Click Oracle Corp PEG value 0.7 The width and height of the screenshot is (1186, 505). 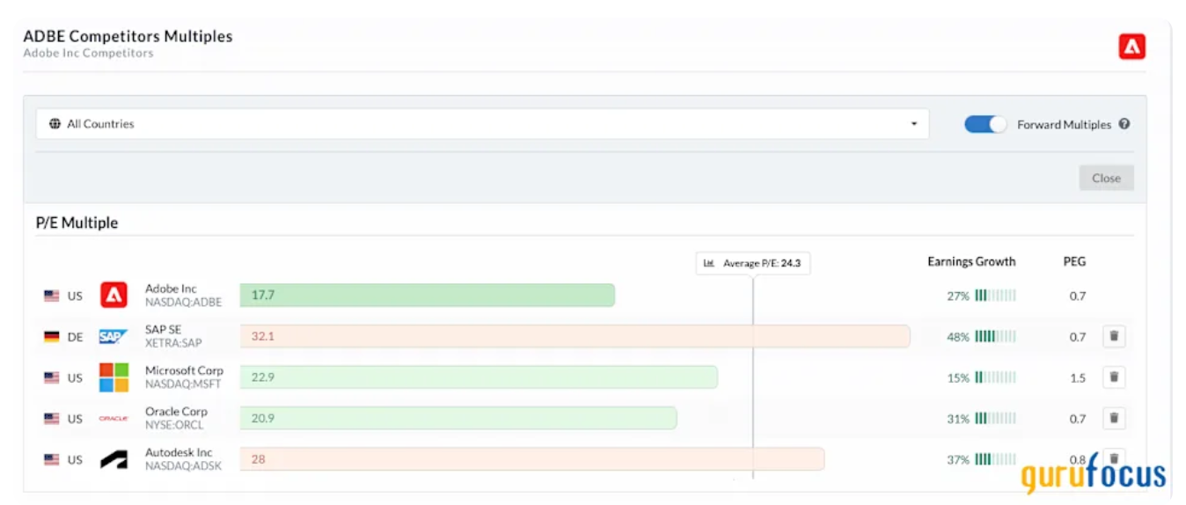tap(1078, 419)
